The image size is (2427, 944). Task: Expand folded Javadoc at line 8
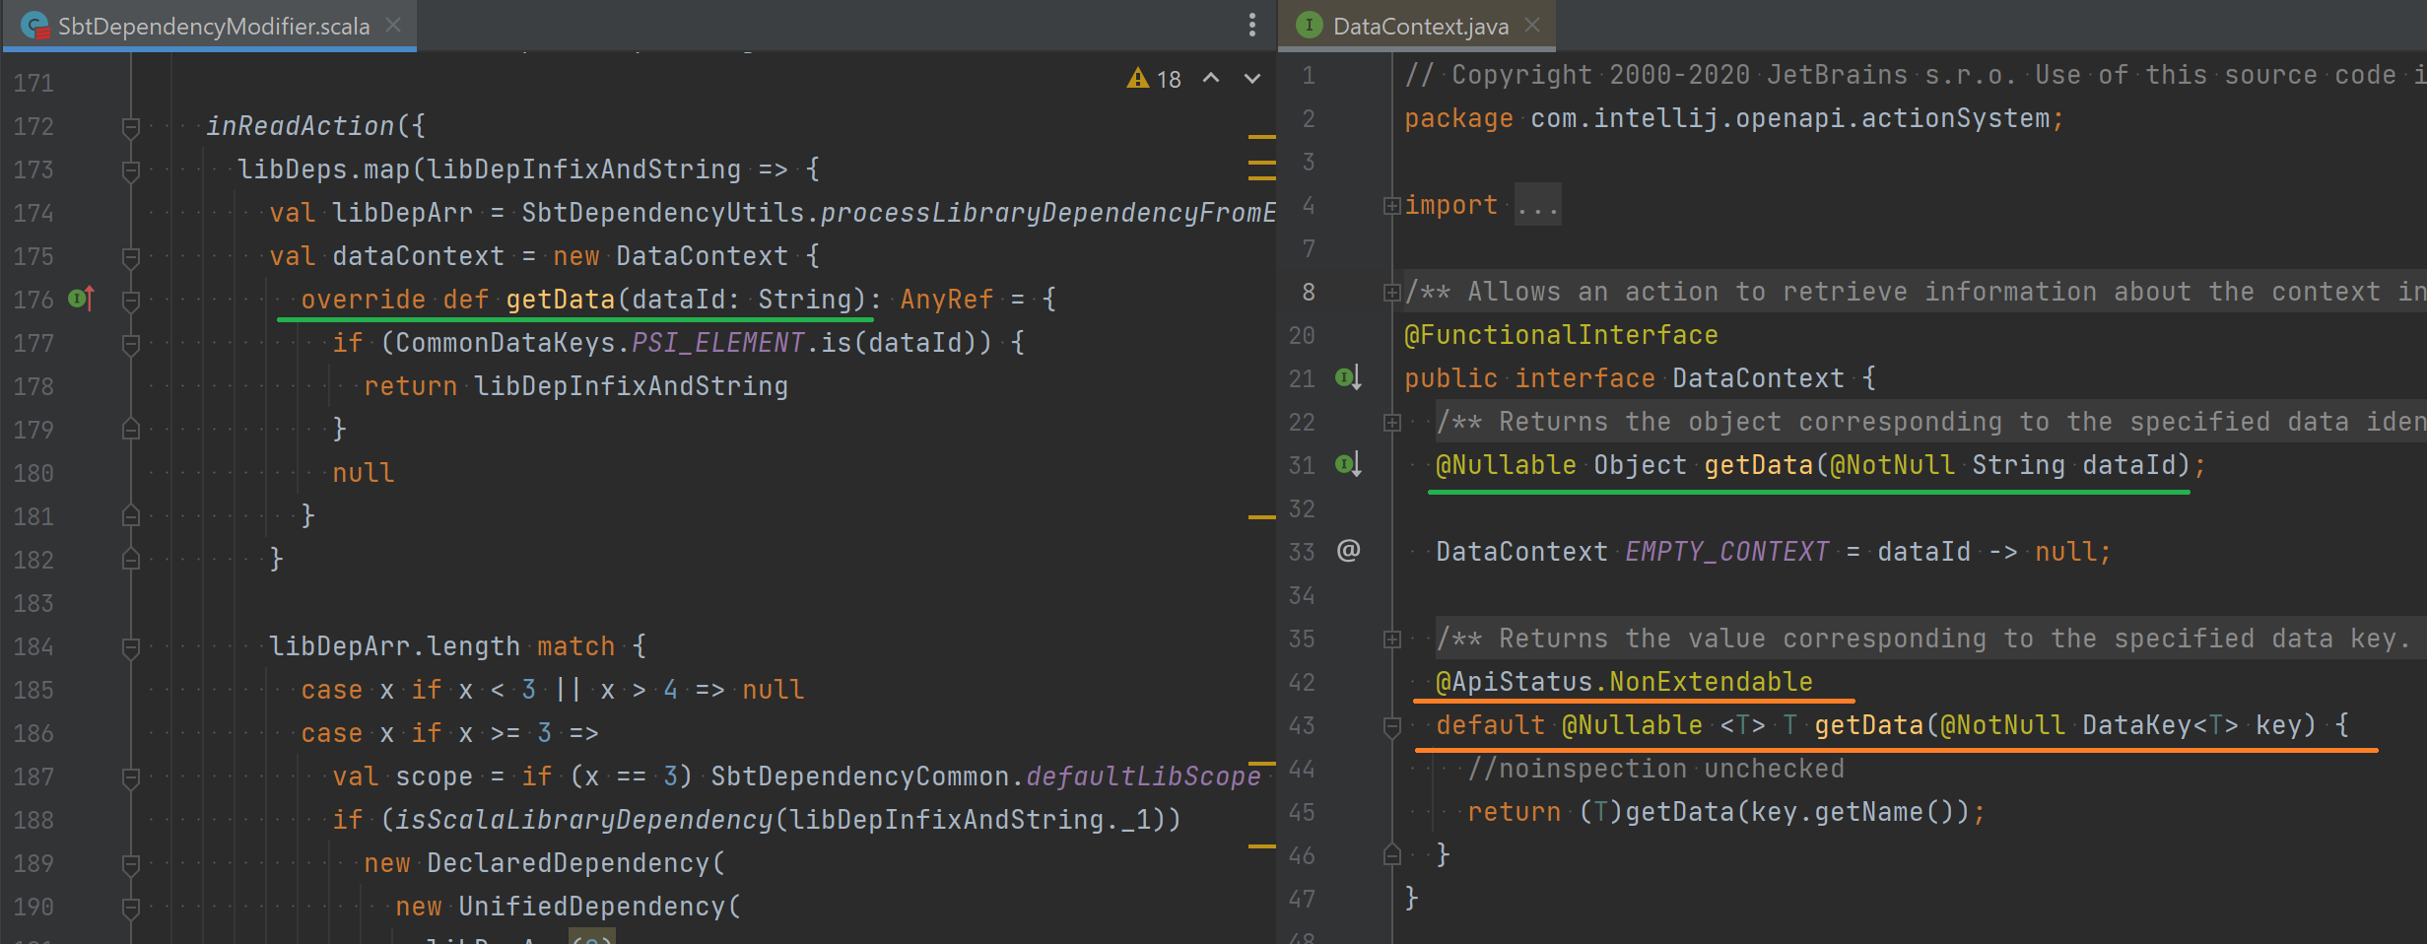[1391, 293]
